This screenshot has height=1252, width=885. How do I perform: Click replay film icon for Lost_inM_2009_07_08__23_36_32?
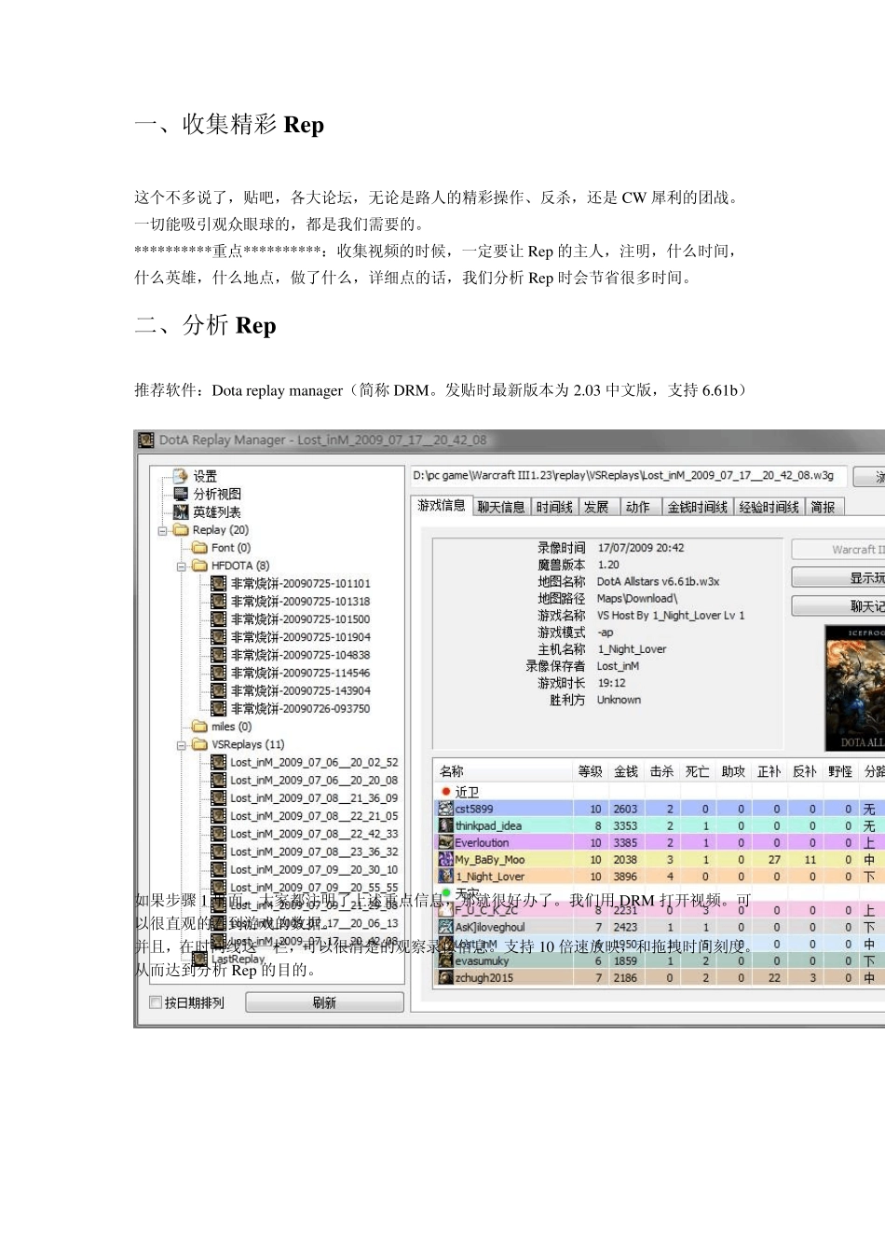tap(219, 851)
